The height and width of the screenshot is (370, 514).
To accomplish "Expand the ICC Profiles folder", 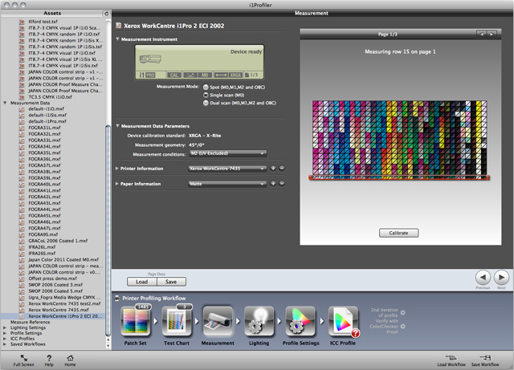I will [5, 339].
